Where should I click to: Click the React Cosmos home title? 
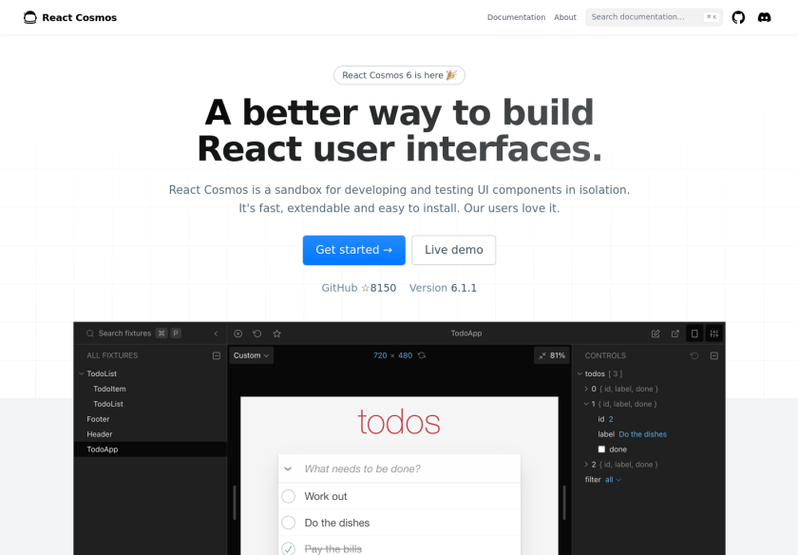pos(80,17)
